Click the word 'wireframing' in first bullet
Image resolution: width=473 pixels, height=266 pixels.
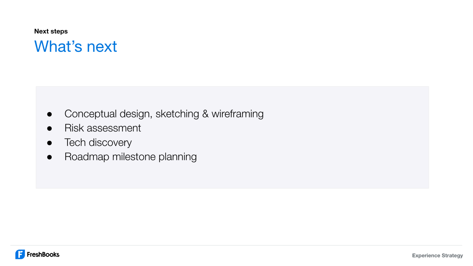[x=237, y=114]
